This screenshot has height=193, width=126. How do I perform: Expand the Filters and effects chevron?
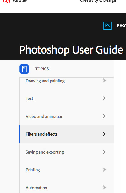pos(104,134)
